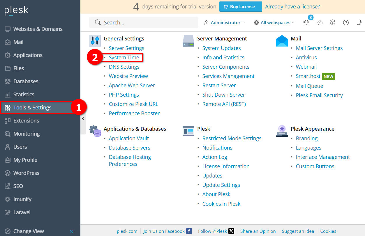Open the All webspaces dropdown
The height and width of the screenshot is (236, 365).
pyautogui.click(x=274, y=22)
